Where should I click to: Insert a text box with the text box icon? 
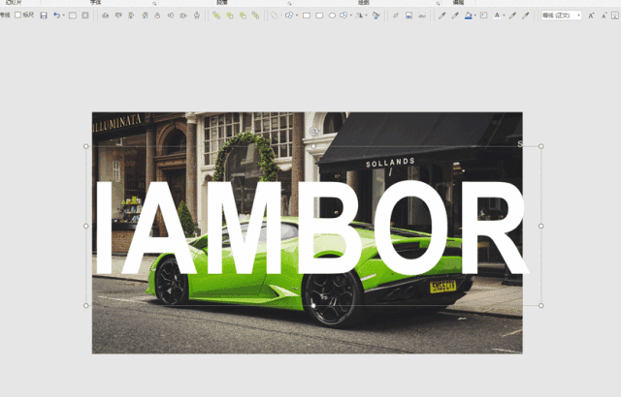tap(483, 15)
